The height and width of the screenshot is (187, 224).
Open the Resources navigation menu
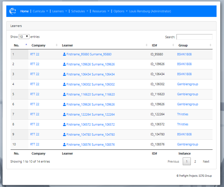click(x=100, y=11)
